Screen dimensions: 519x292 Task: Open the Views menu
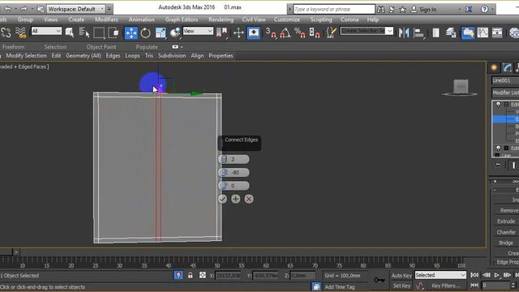pos(50,19)
